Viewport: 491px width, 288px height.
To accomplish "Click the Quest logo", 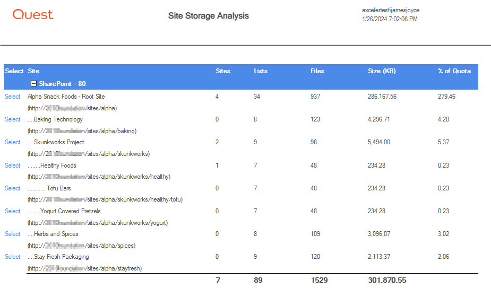I will (x=33, y=15).
